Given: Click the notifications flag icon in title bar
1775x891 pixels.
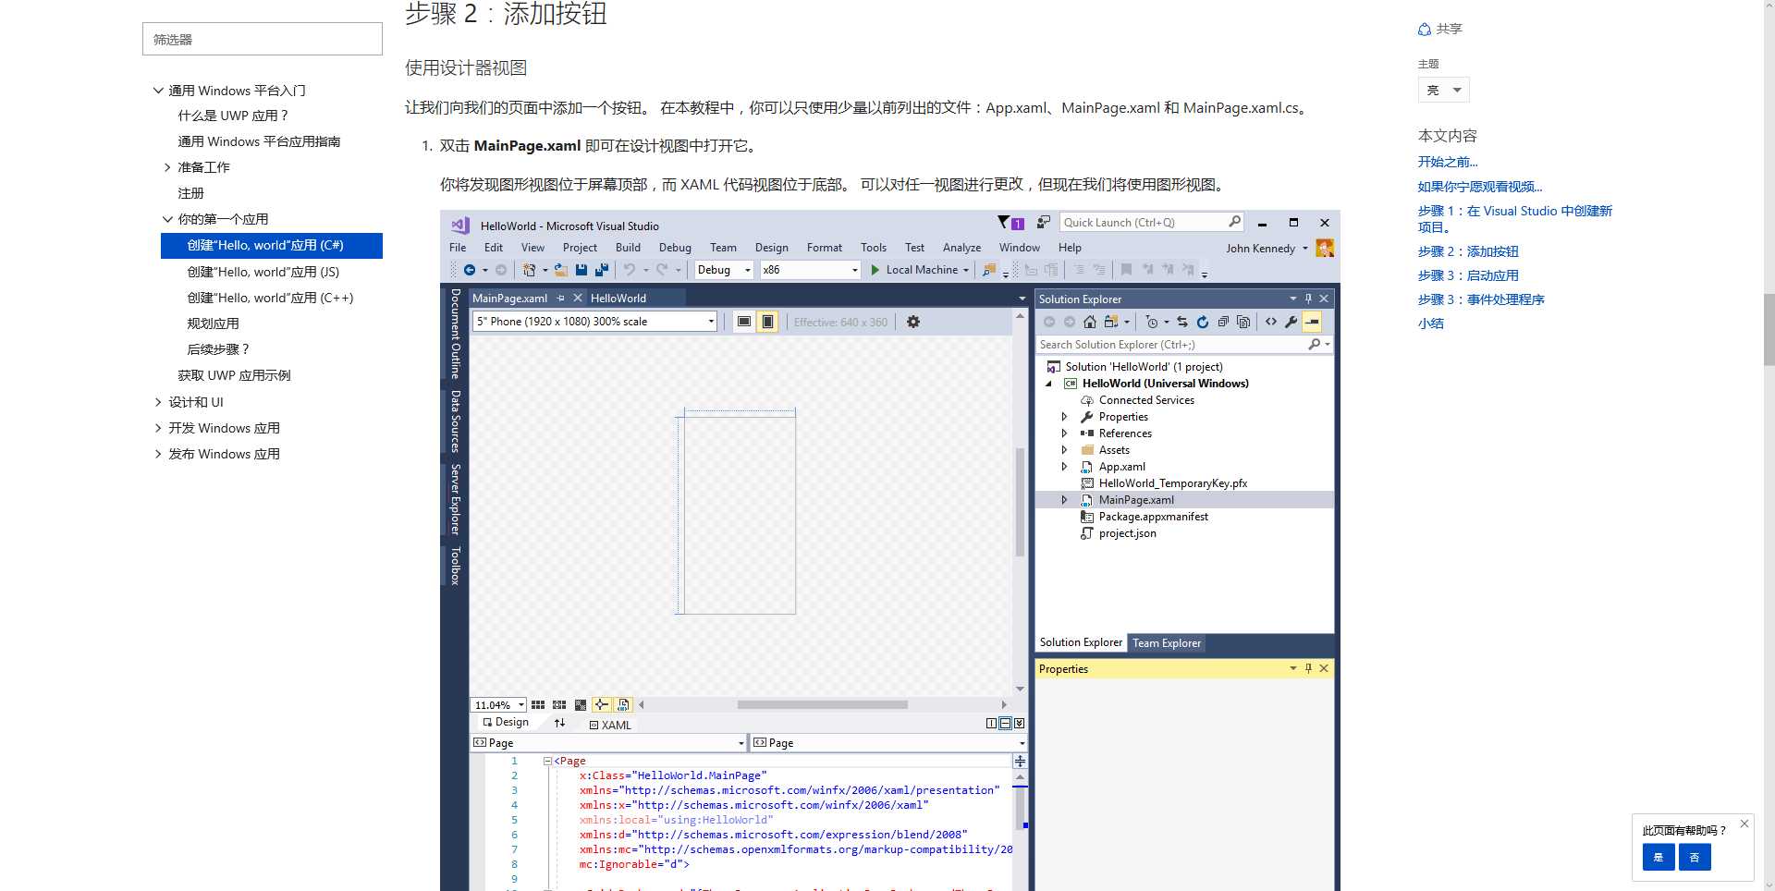Looking at the screenshot, I should click(x=1005, y=223).
